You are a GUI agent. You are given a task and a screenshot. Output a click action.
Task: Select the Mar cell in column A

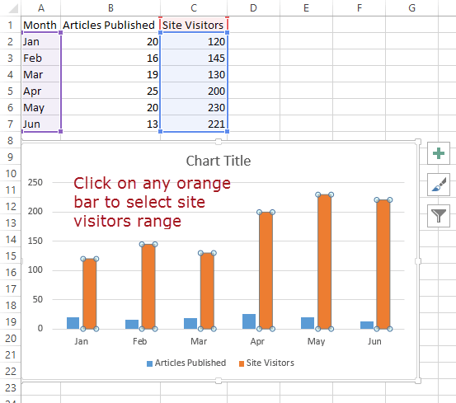point(41,74)
